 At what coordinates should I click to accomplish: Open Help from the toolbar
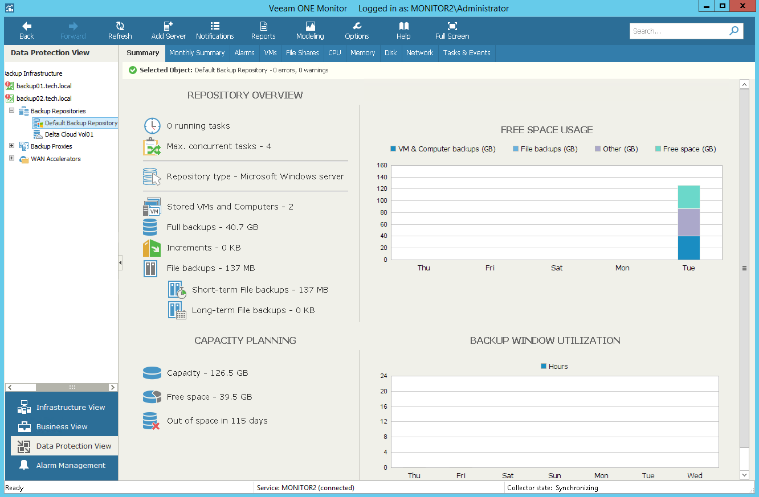click(403, 31)
